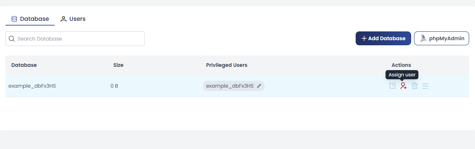
Task: Click the Privileged Users column header
Action: 227,65
